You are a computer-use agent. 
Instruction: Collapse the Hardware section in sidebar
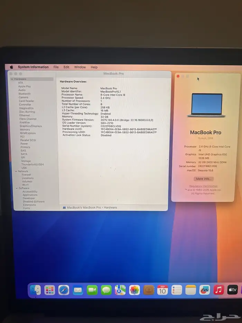coord(12,79)
